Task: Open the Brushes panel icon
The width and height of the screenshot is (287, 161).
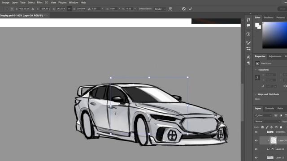Action: tap(248, 43)
